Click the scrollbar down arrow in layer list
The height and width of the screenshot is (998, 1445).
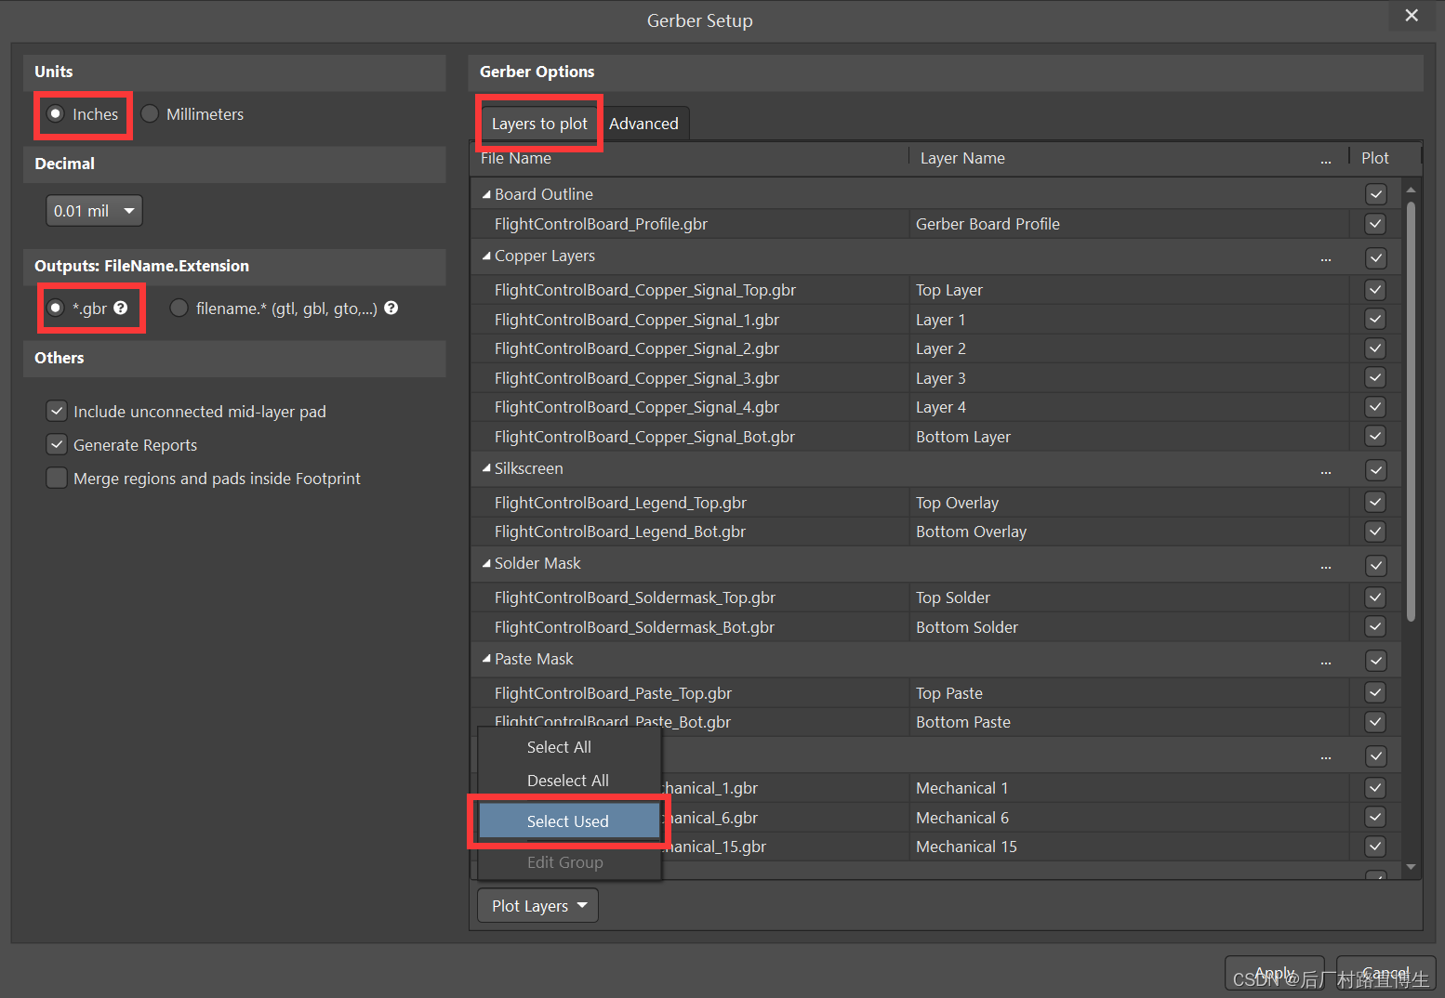click(x=1411, y=867)
